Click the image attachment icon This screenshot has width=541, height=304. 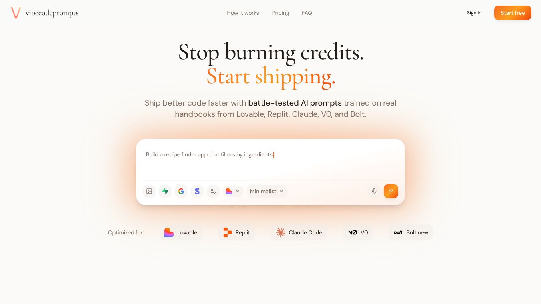149,191
